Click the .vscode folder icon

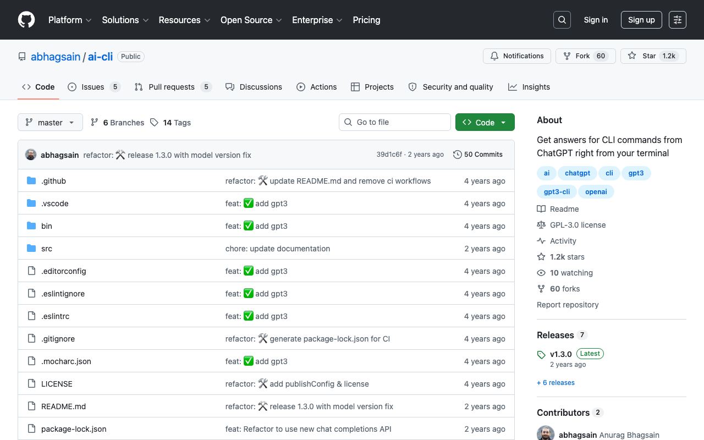tap(31, 204)
